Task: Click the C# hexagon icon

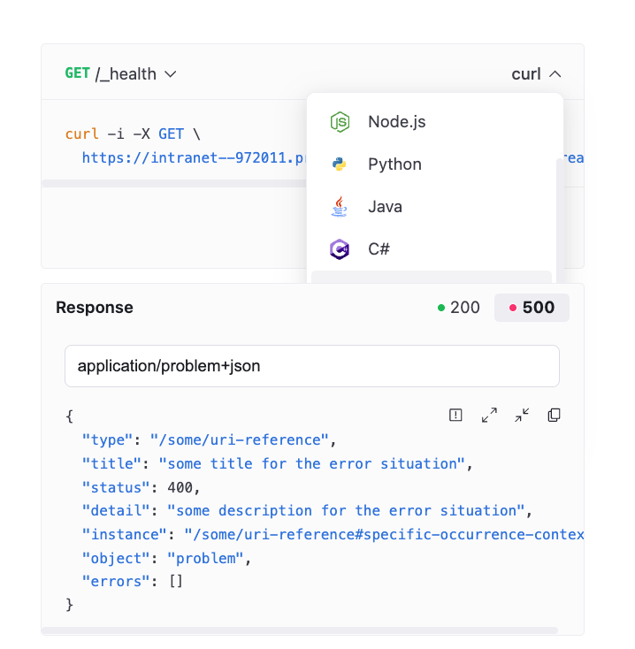Action: coord(340,249)
